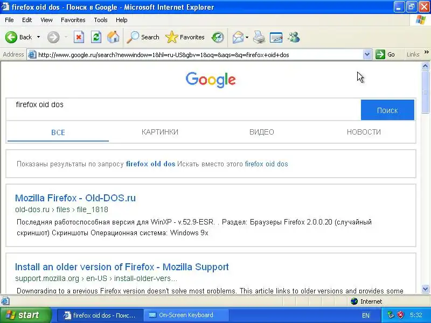Open the File menu
The image size is (431, 323).
click(9, 20)
